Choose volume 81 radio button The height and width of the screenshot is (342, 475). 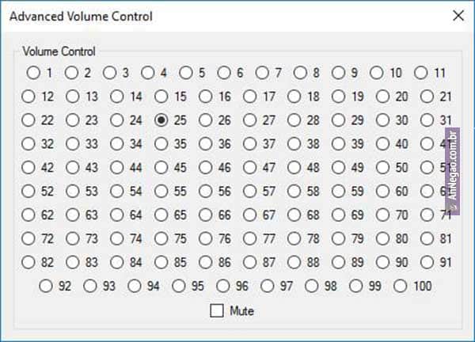tap(427, 238)
